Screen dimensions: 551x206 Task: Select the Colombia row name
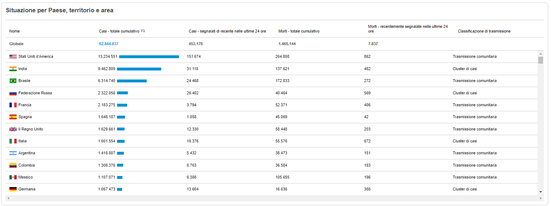coord(26,165)
